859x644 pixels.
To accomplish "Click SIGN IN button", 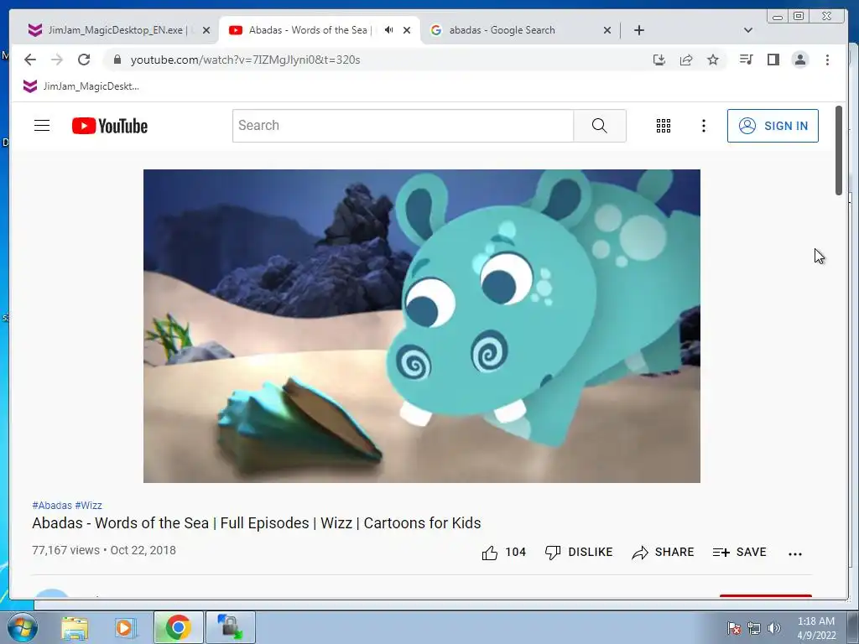I will click(x=773, y=126).
